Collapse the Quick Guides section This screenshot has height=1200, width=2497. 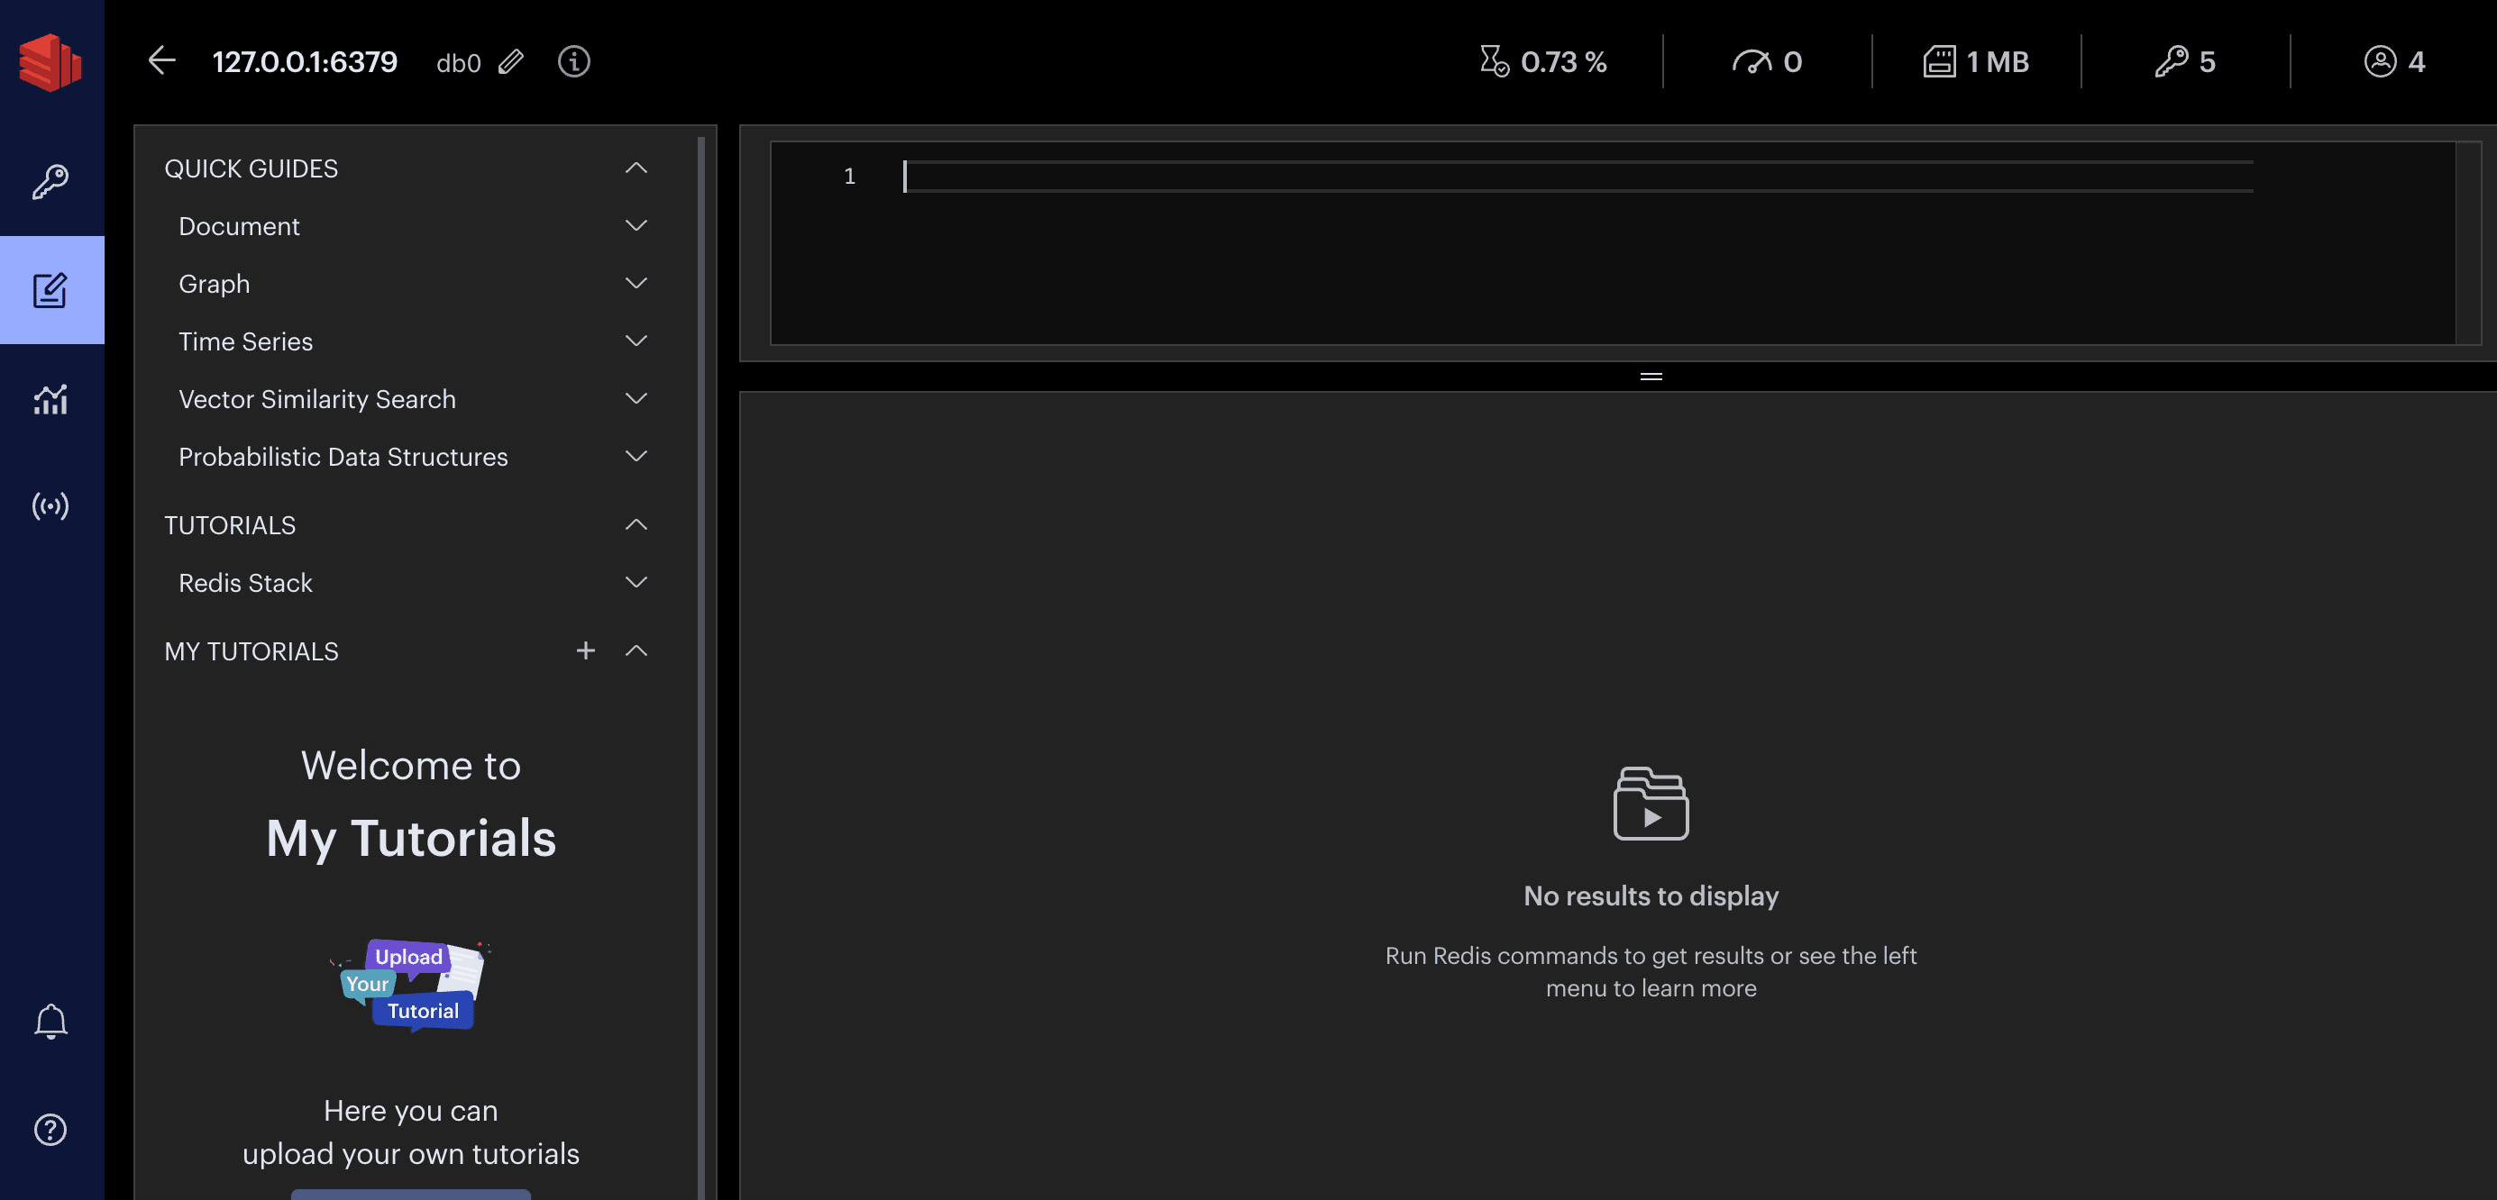pos(636,168)
